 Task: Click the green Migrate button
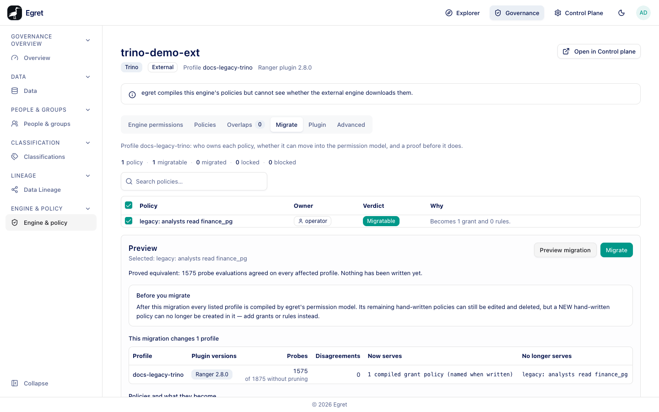(616, 250)
